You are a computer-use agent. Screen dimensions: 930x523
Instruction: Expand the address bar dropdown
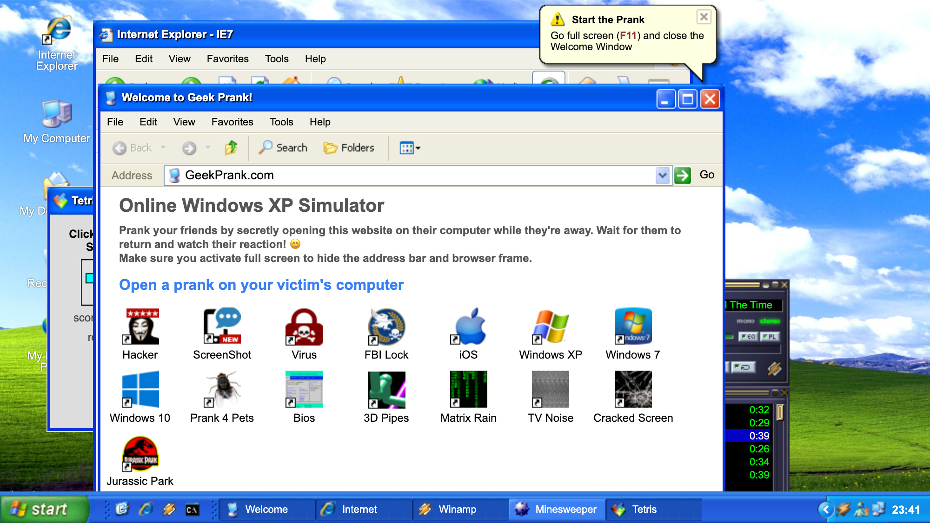tap(662, 176)
